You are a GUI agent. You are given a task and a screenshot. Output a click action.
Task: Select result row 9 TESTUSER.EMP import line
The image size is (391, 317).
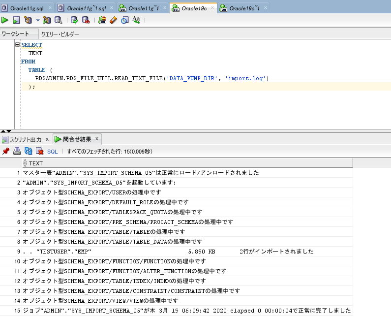point(187,252)
